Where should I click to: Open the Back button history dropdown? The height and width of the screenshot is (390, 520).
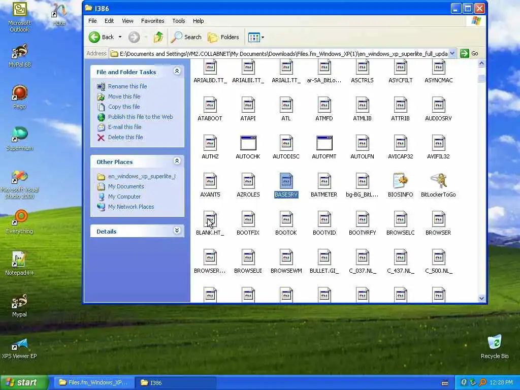pos(120,37)
